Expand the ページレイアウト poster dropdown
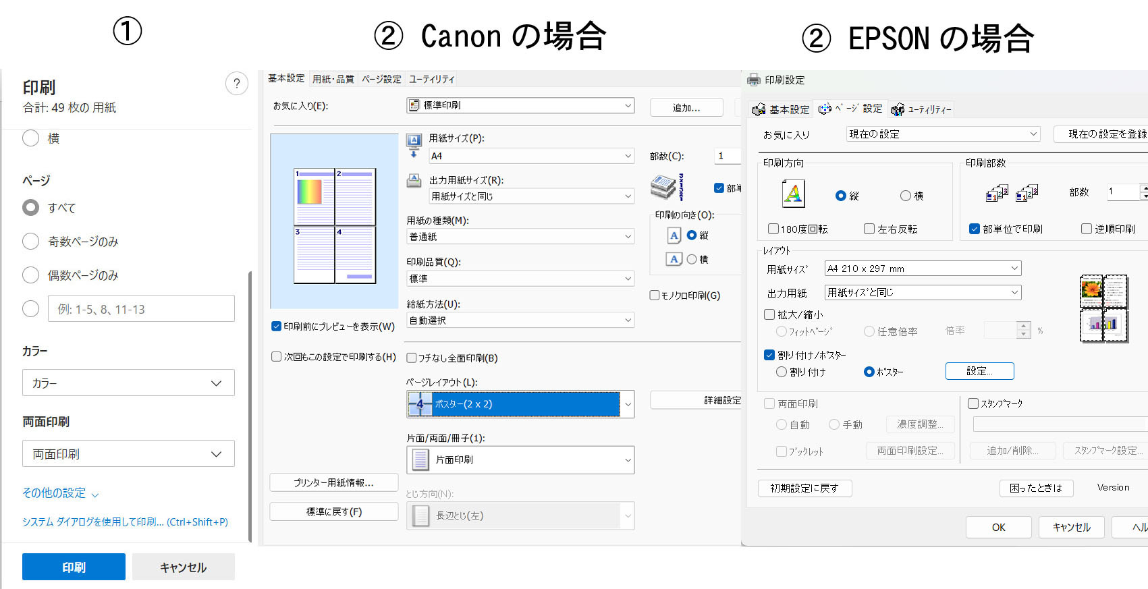1148x589 pixels. pos(628,404)
